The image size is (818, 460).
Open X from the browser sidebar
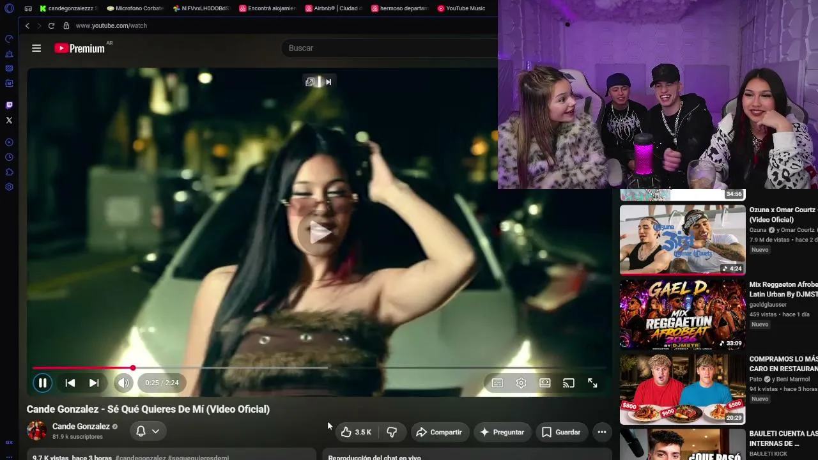[9, 120]
